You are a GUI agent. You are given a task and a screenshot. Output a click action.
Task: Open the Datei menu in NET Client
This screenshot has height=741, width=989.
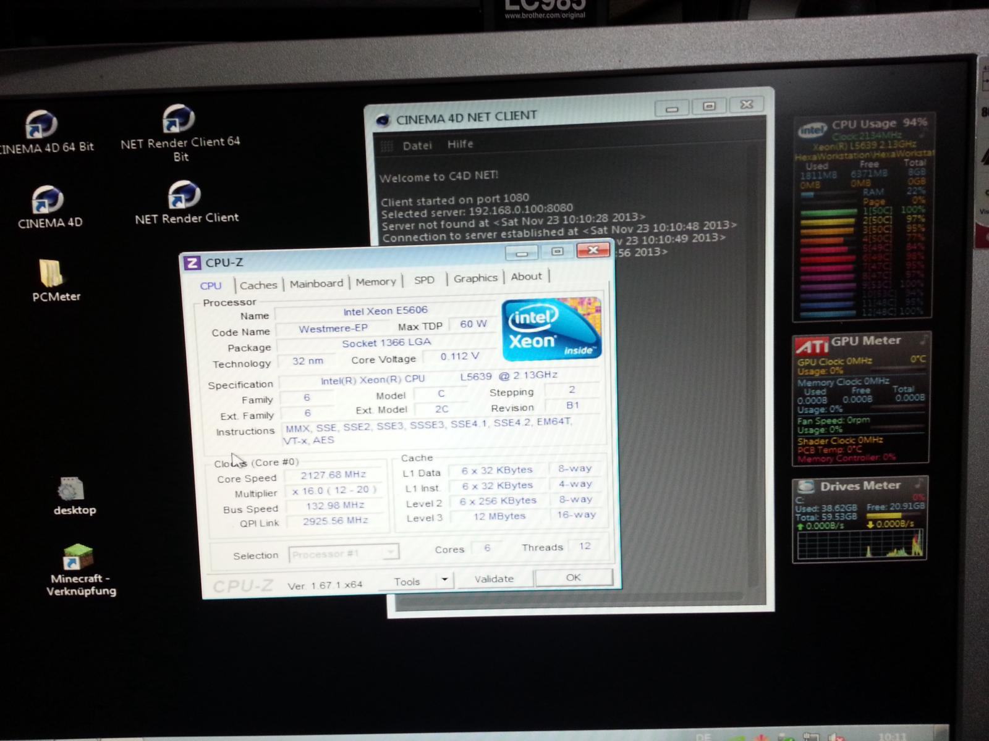pyautogui.click(x=417, y=146)
